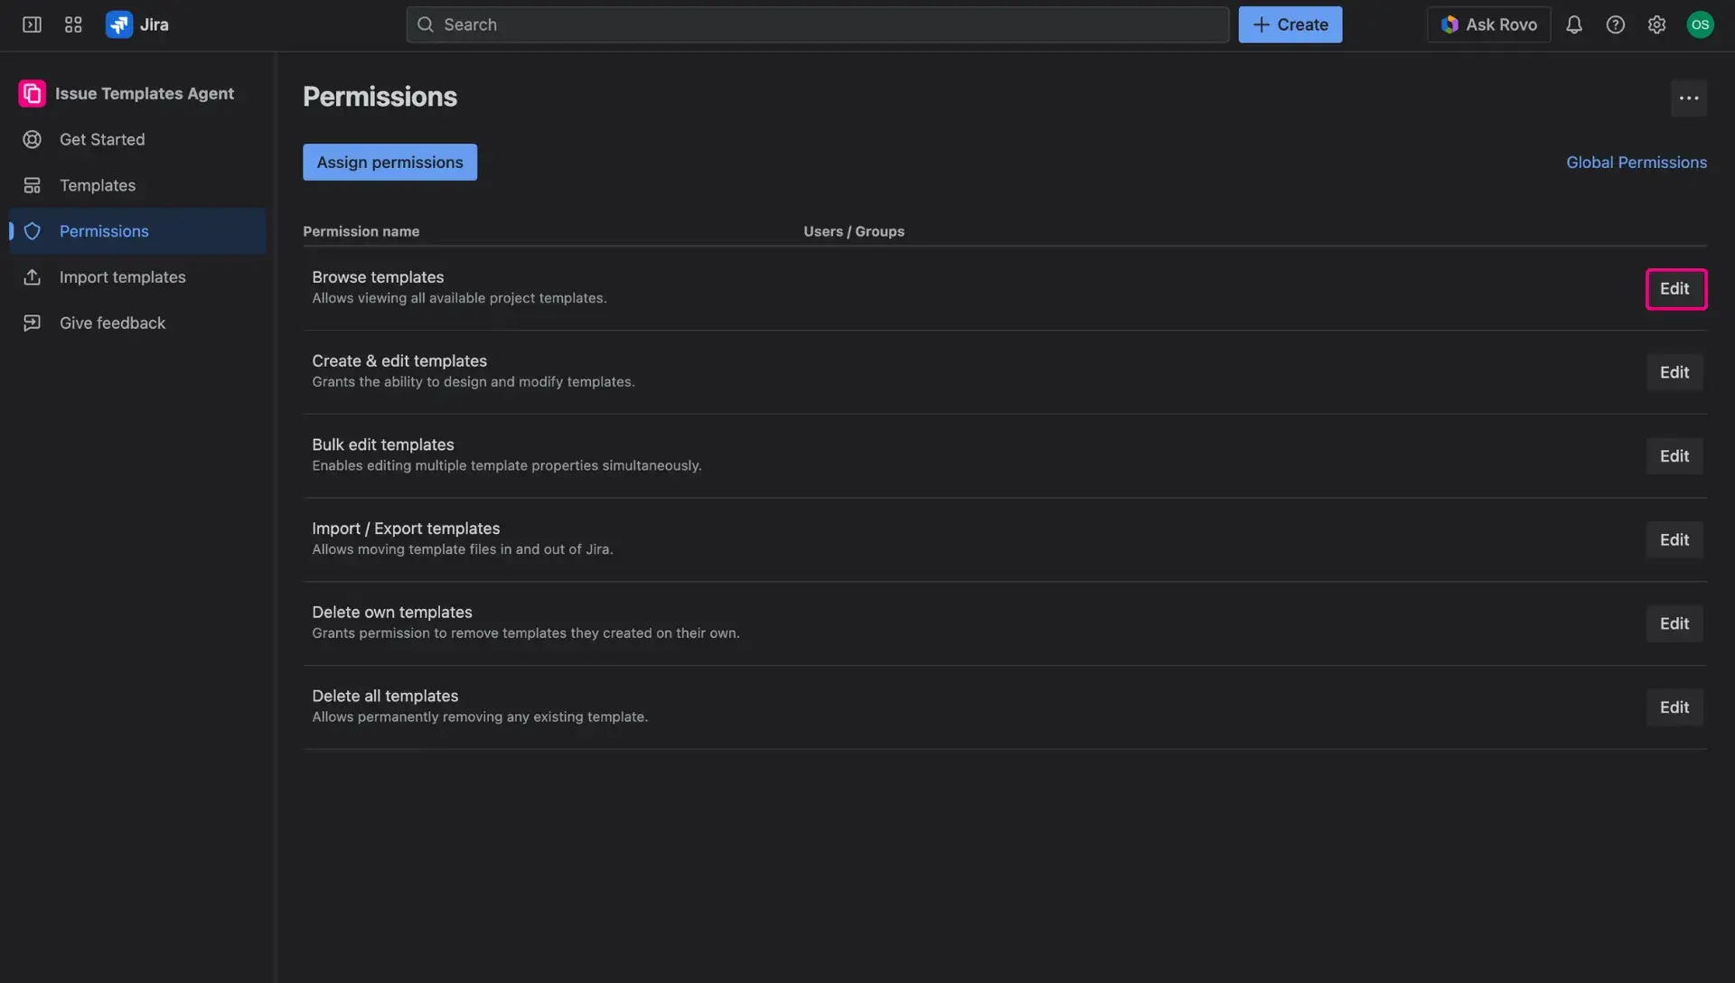Click the Permissions shield icon in sidebar
The width and height of the screenshot is (1735, 983).
(33, 231)
